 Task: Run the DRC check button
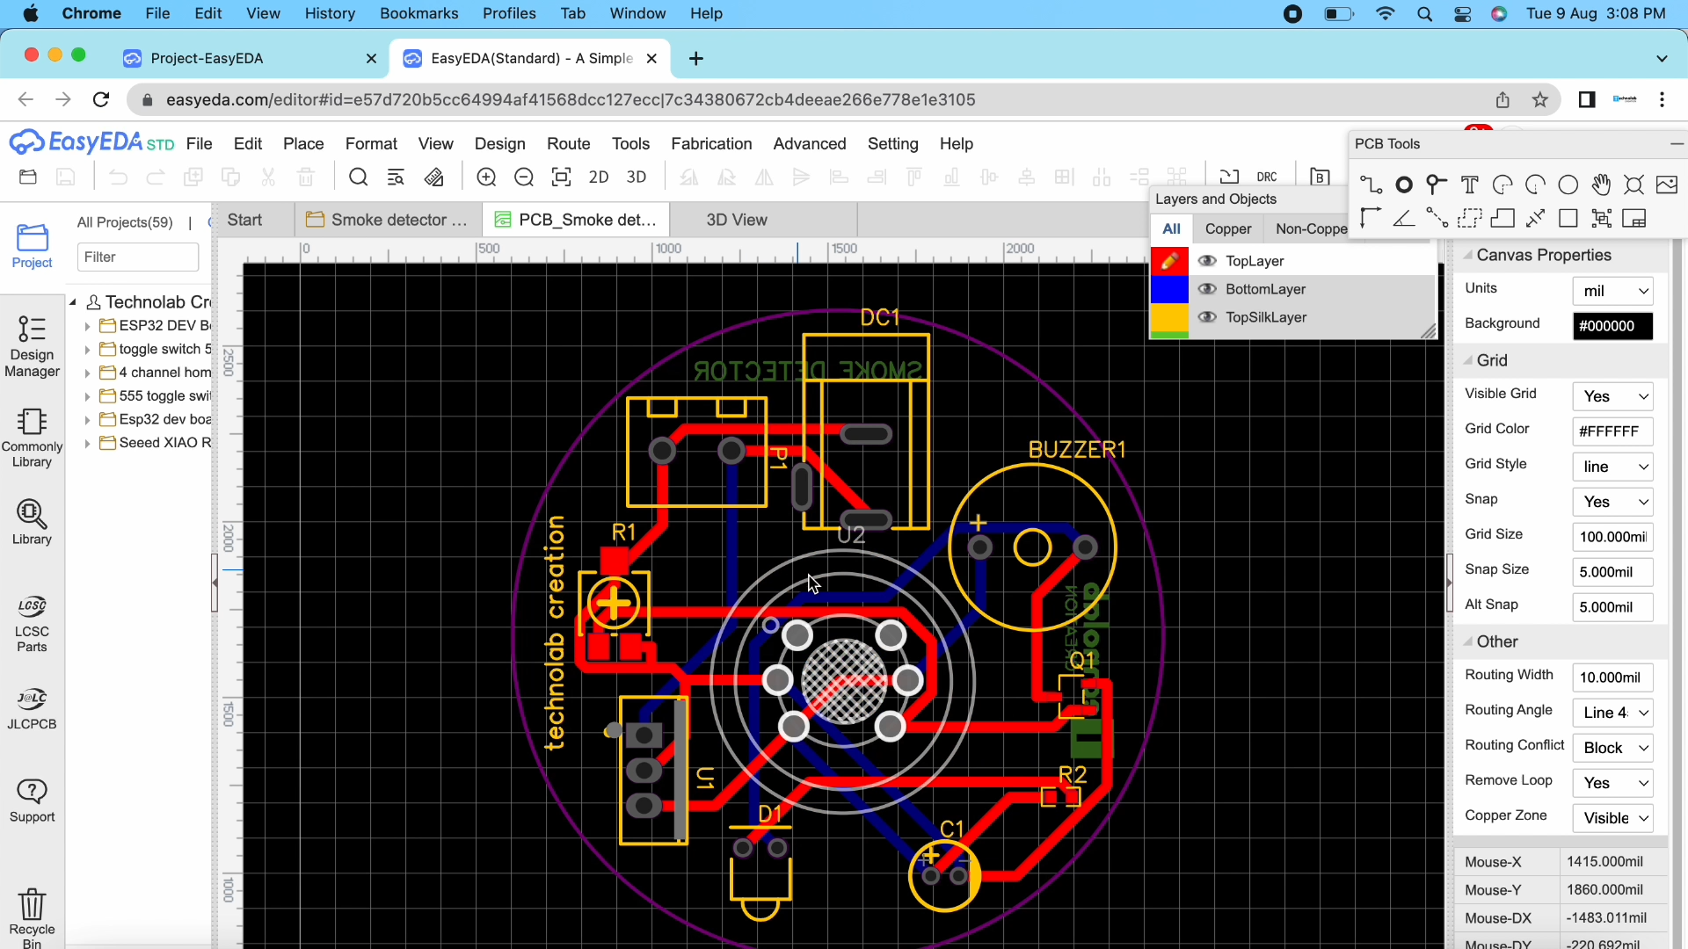coord(1266,177)
